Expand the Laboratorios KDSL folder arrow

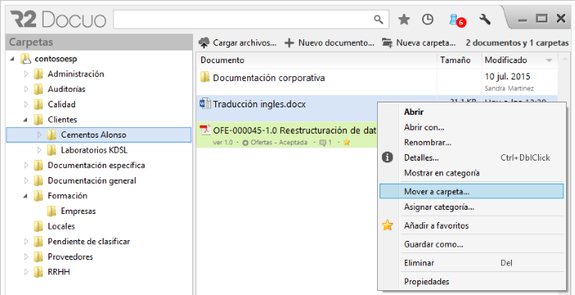pos(39,150)
